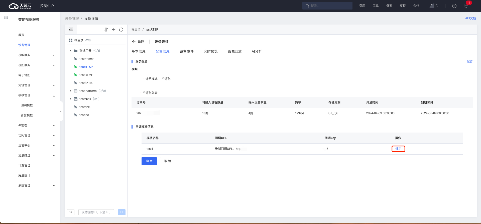Collapse the device tree panel icon

(x=71, y=30)
